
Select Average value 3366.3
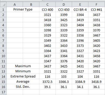[64, 82]
